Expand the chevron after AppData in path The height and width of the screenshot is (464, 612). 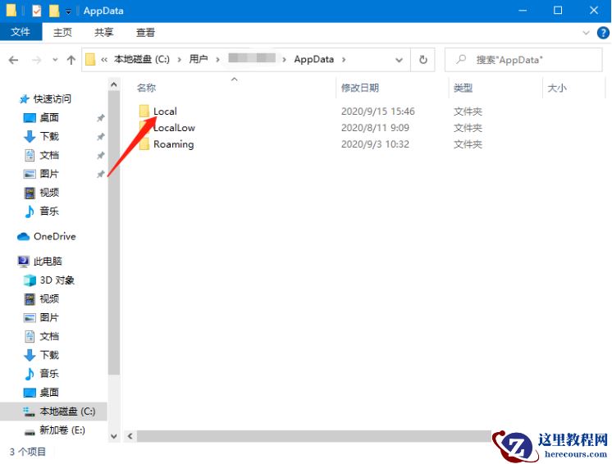click(x=344, y=60)
